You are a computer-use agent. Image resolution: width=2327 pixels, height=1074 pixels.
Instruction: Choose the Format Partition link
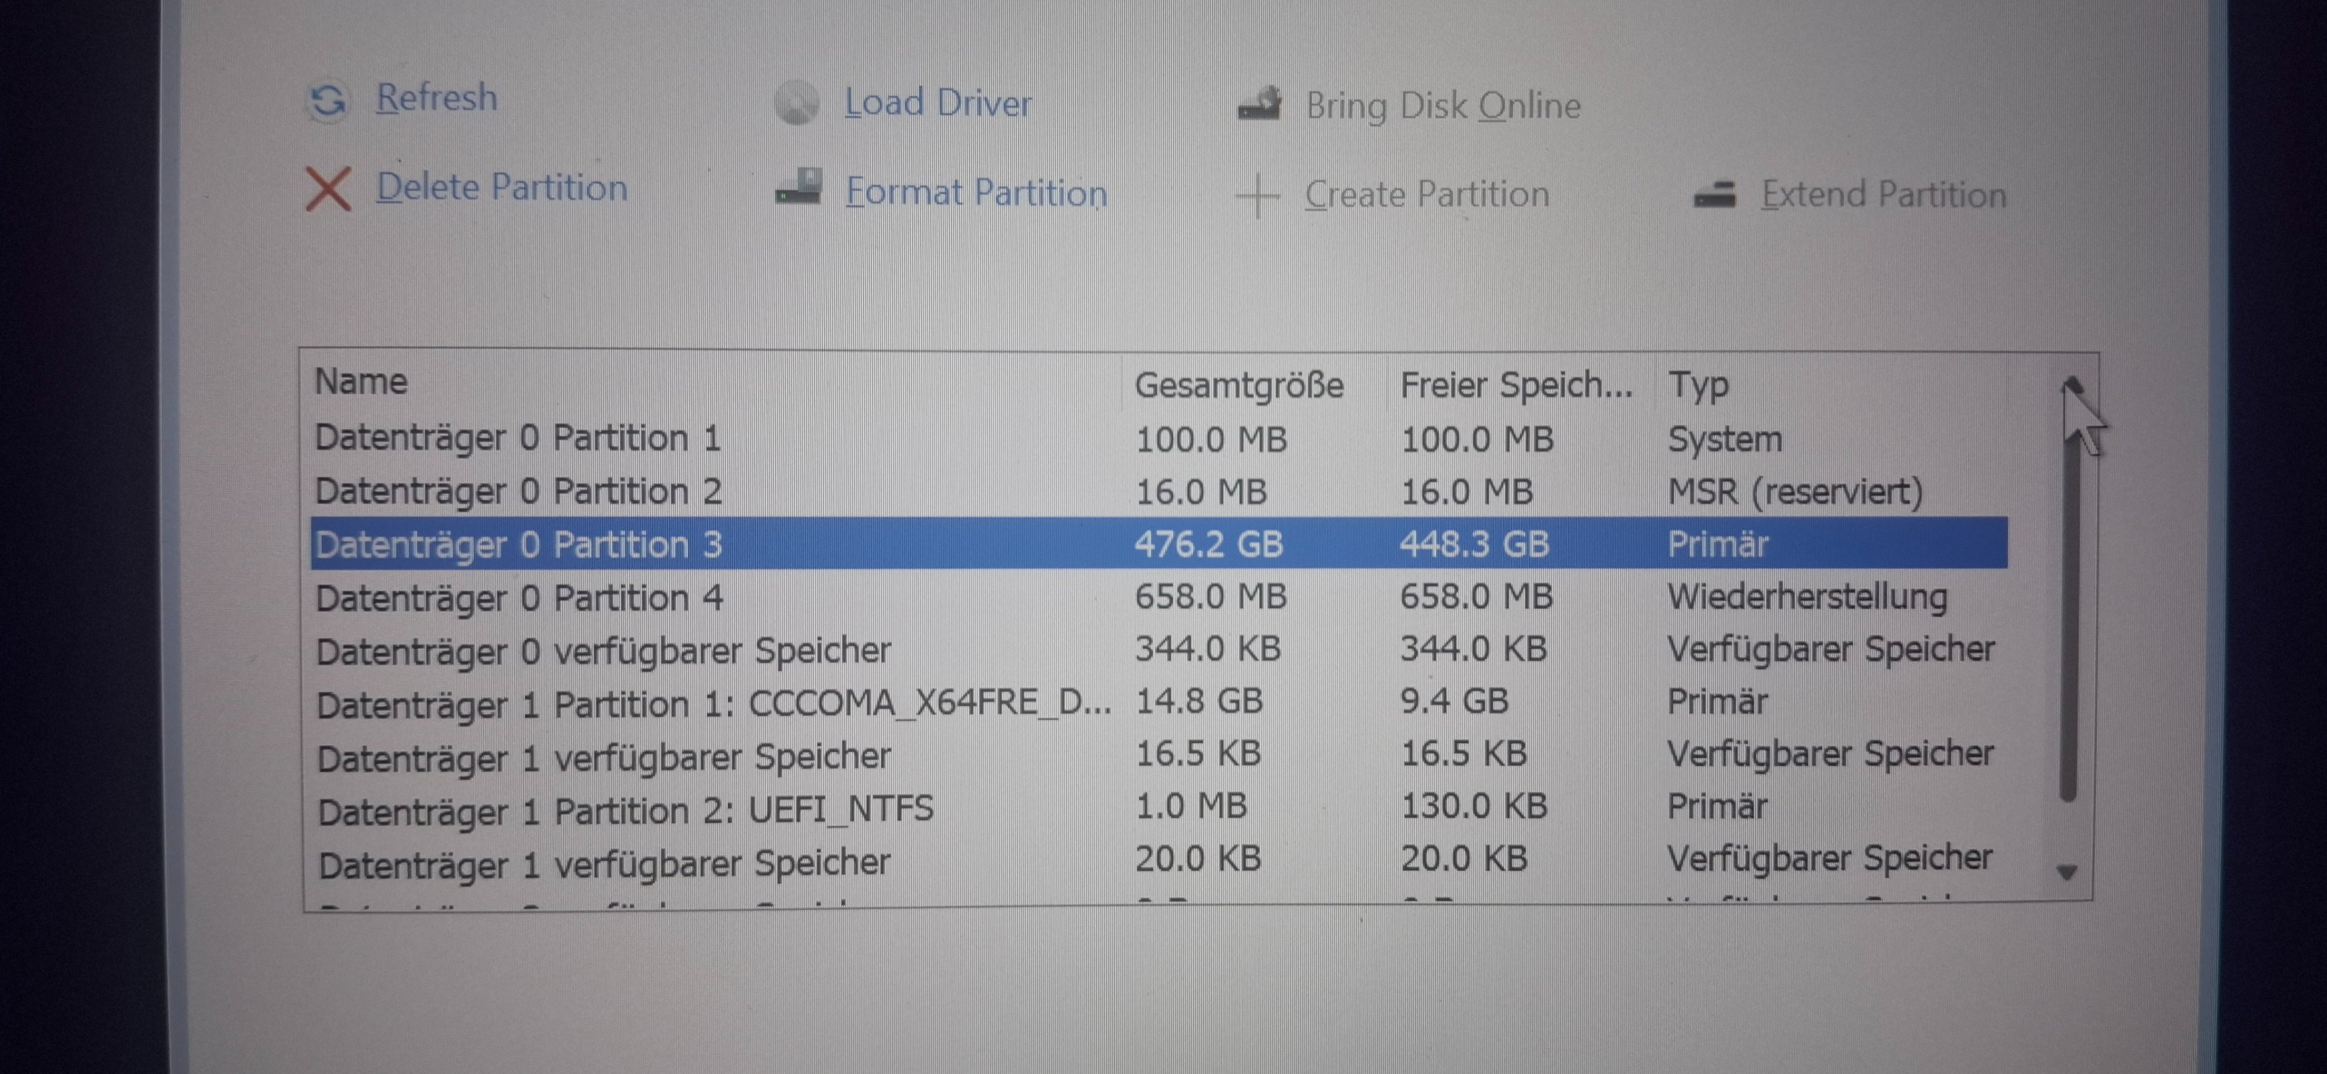pos(976,193)
